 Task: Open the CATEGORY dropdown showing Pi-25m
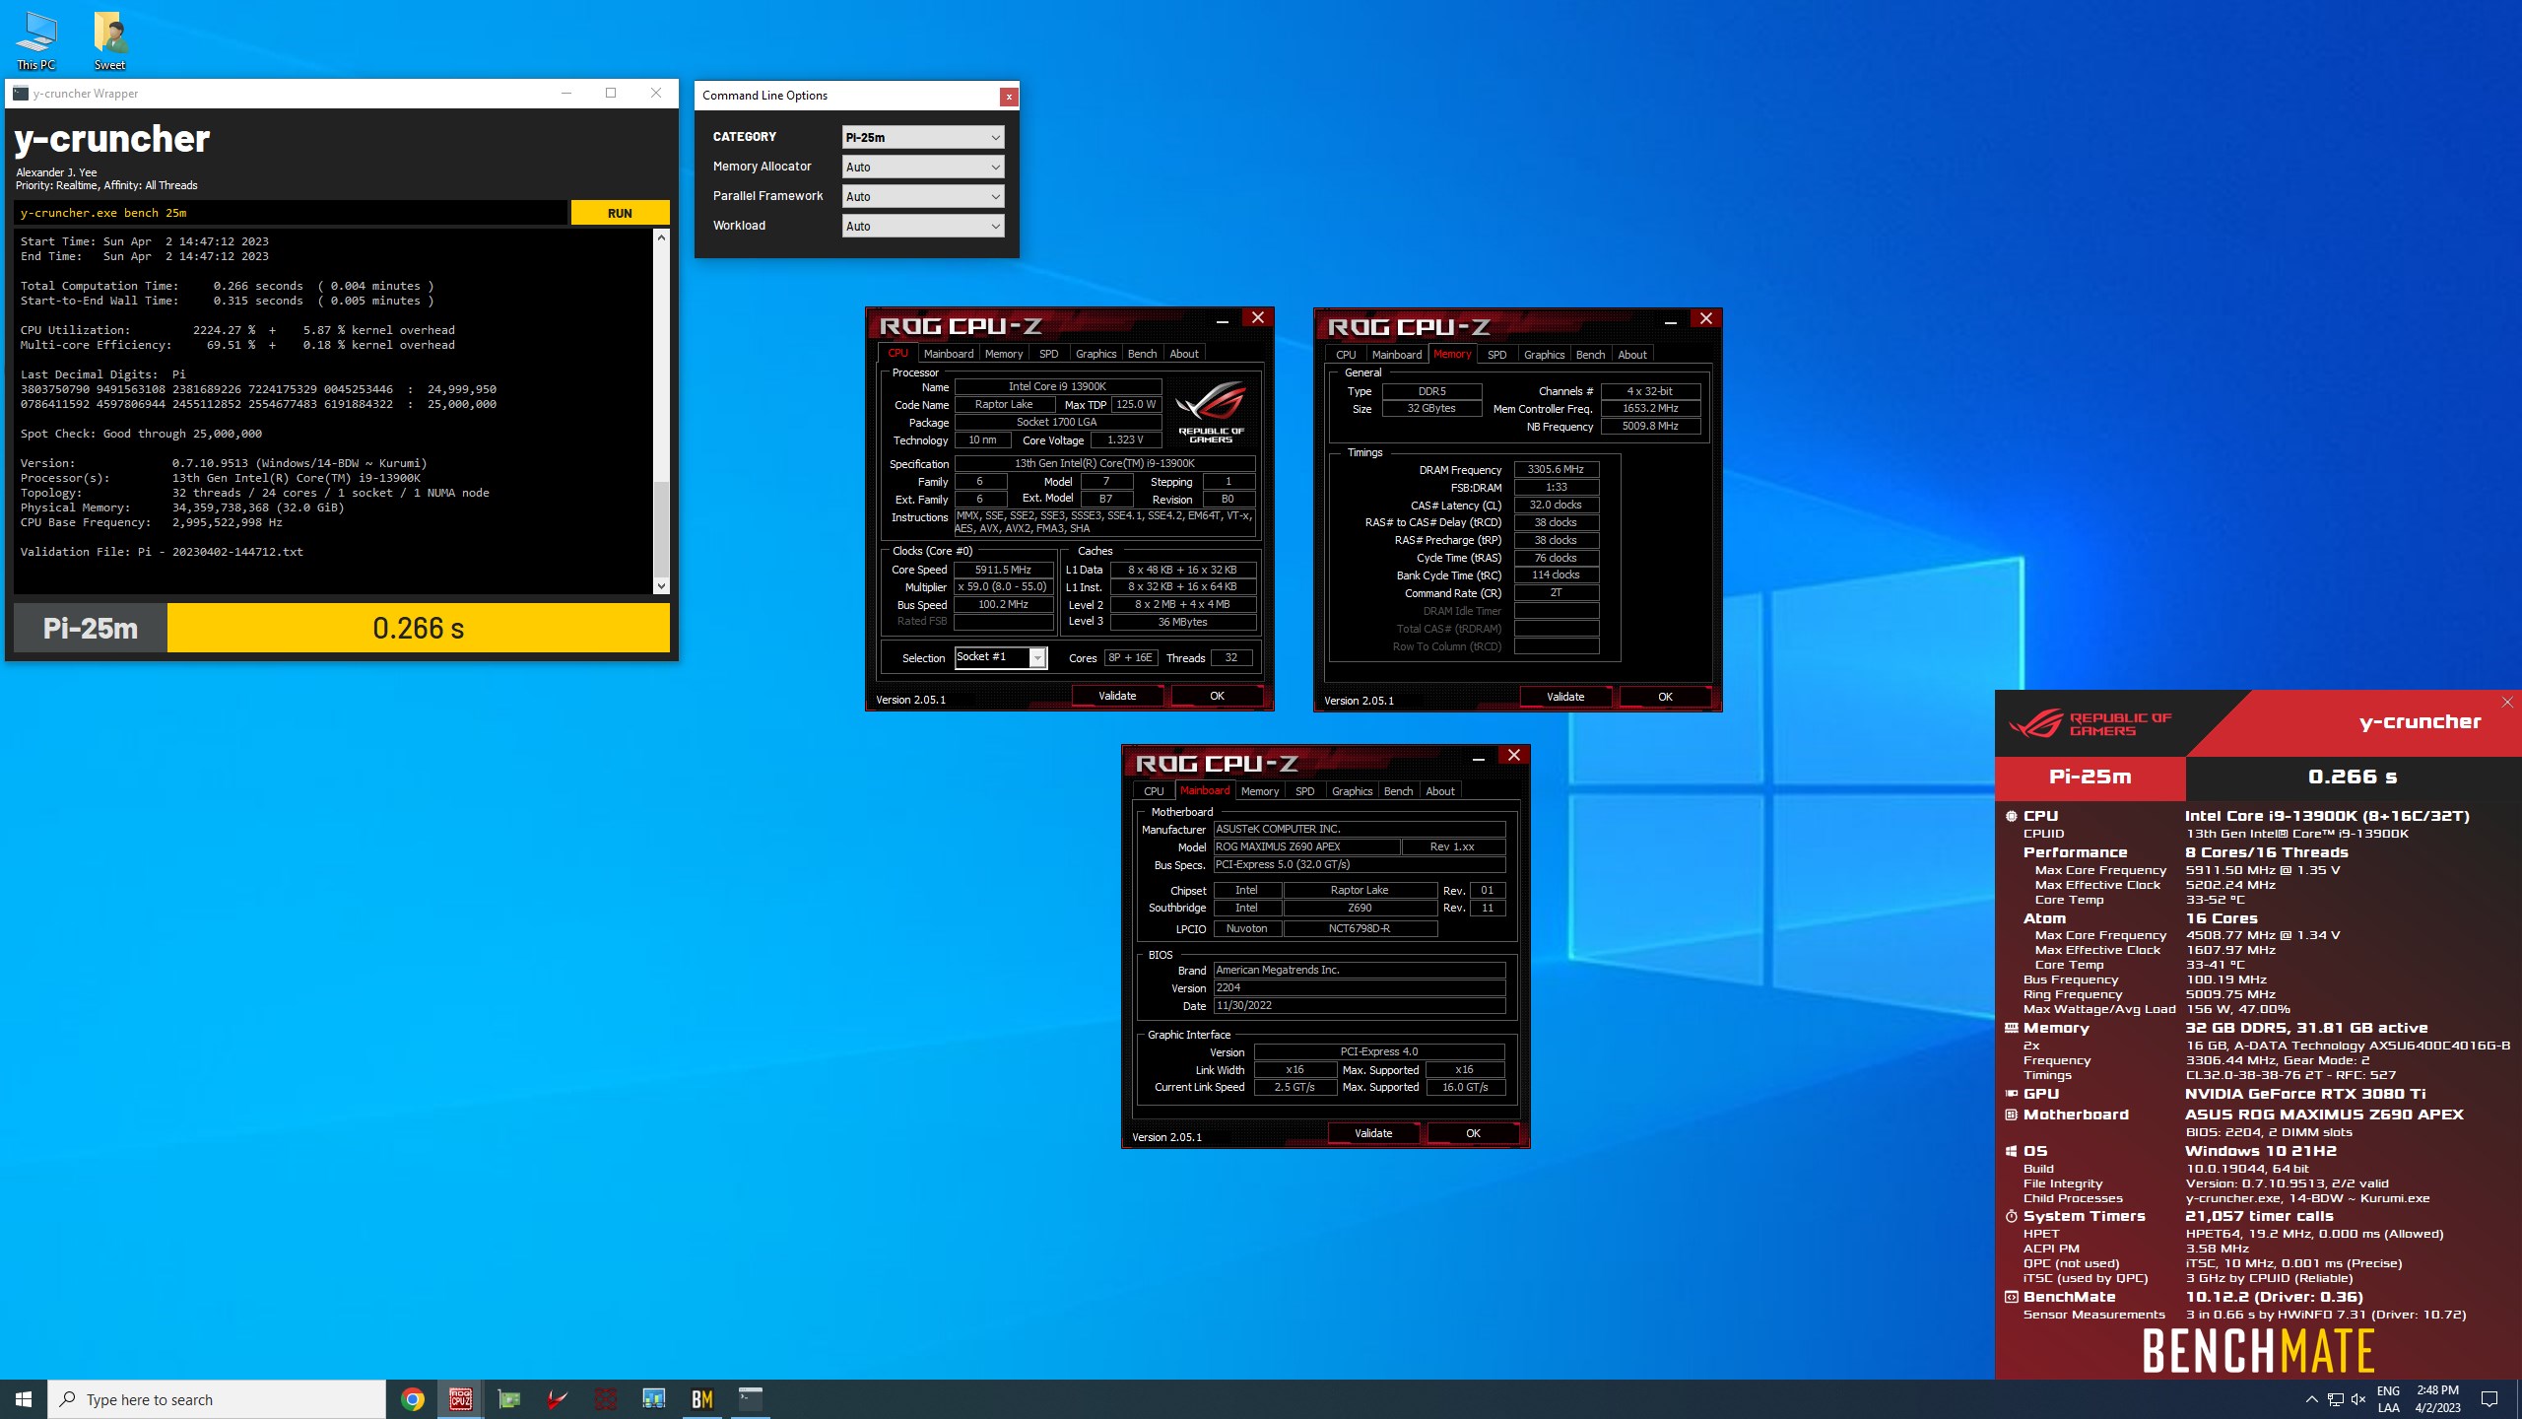pos(923,137)
